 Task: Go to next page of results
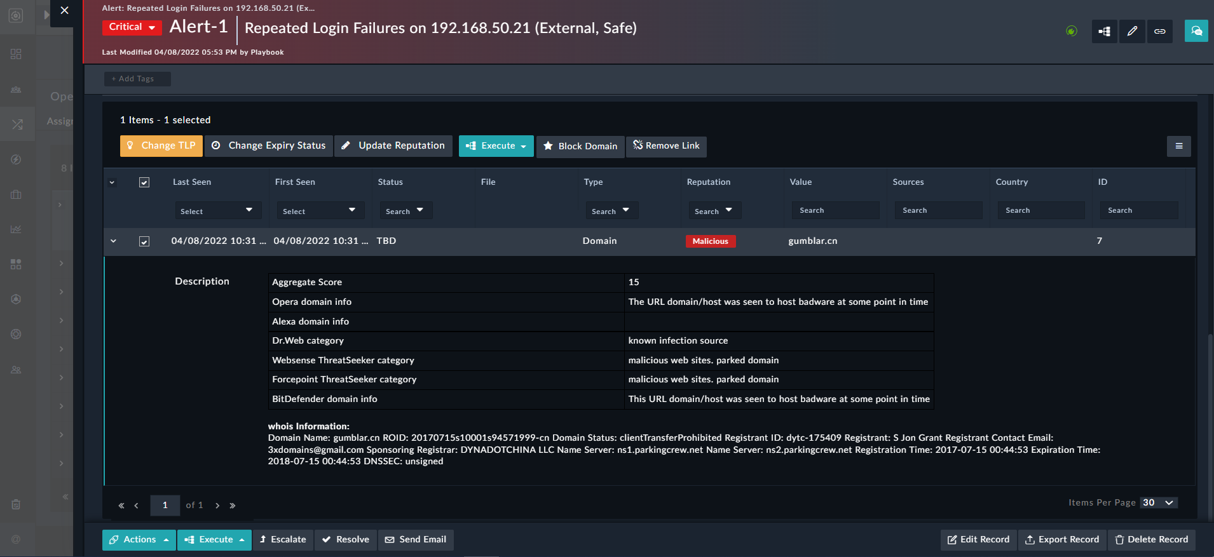click(x=217, y=506)
